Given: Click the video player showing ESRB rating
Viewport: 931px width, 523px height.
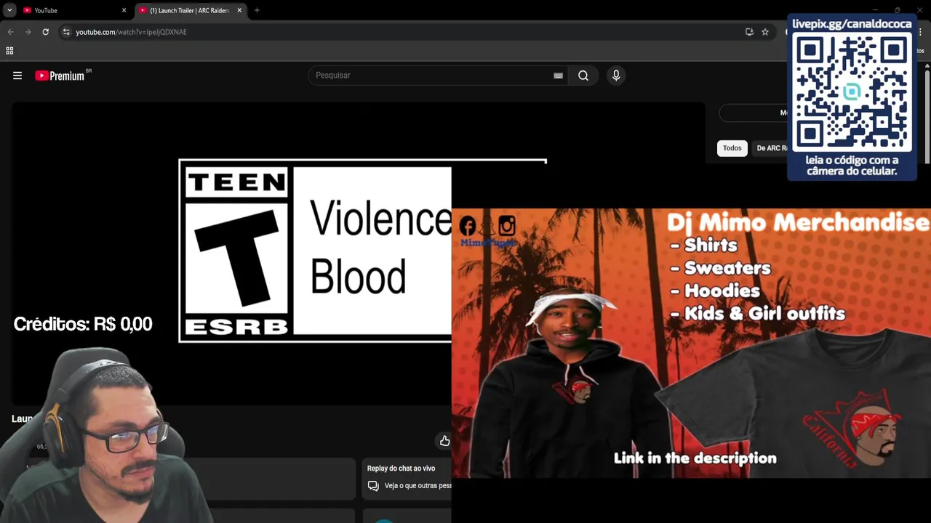Looking at the screenshot, I should coord(315,251).
